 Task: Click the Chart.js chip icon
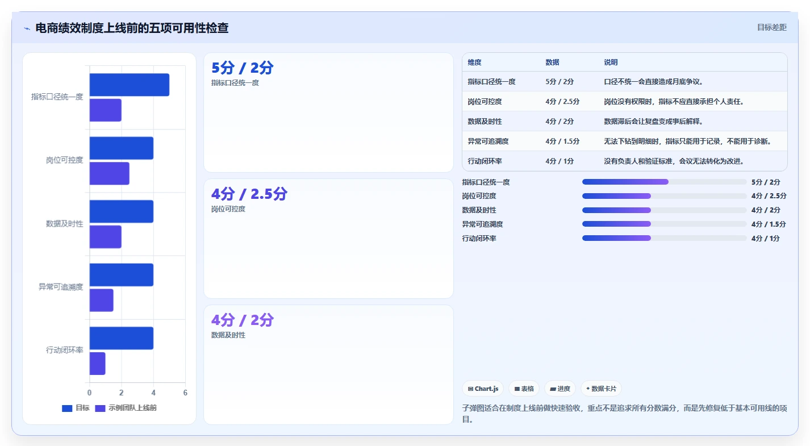(x=470, y=389)
